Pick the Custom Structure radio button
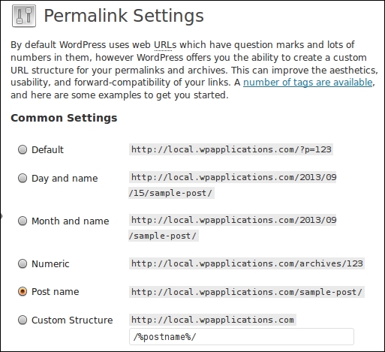This screenshot has height=352, width=385. pos(23,320)
